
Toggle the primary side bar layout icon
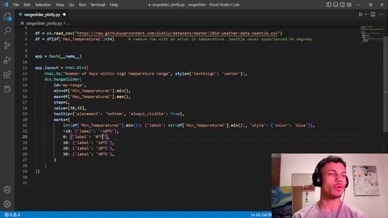[329, 5]
